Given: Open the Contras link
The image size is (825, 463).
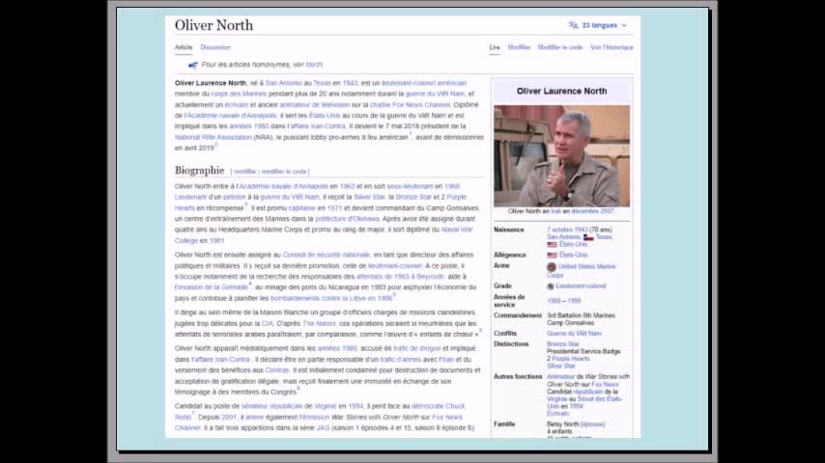Looking at the screenshot, I should (x=276, y=370).
